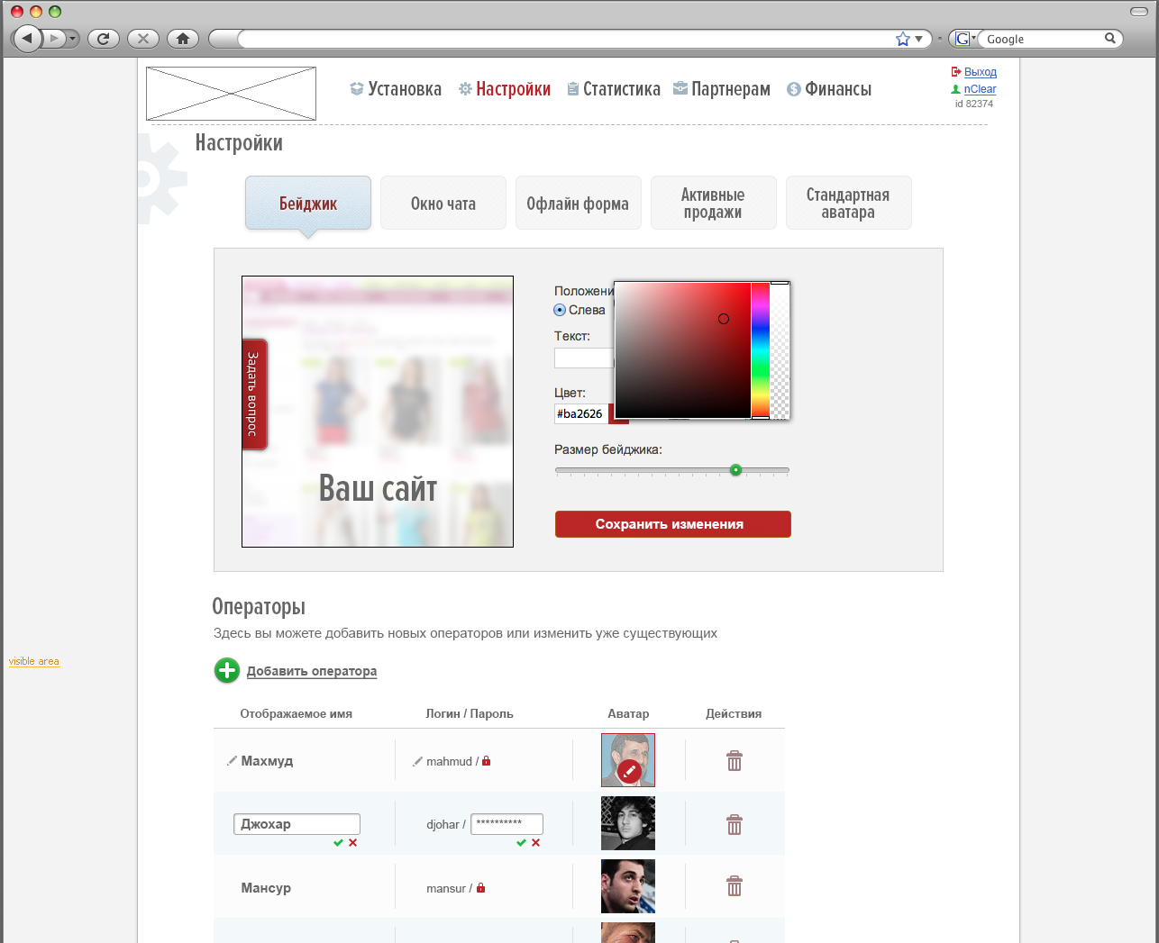Click the #ba2626 color hex input field
The width and height of the screenshot is (1159, 943).
[x=580, y=414]
